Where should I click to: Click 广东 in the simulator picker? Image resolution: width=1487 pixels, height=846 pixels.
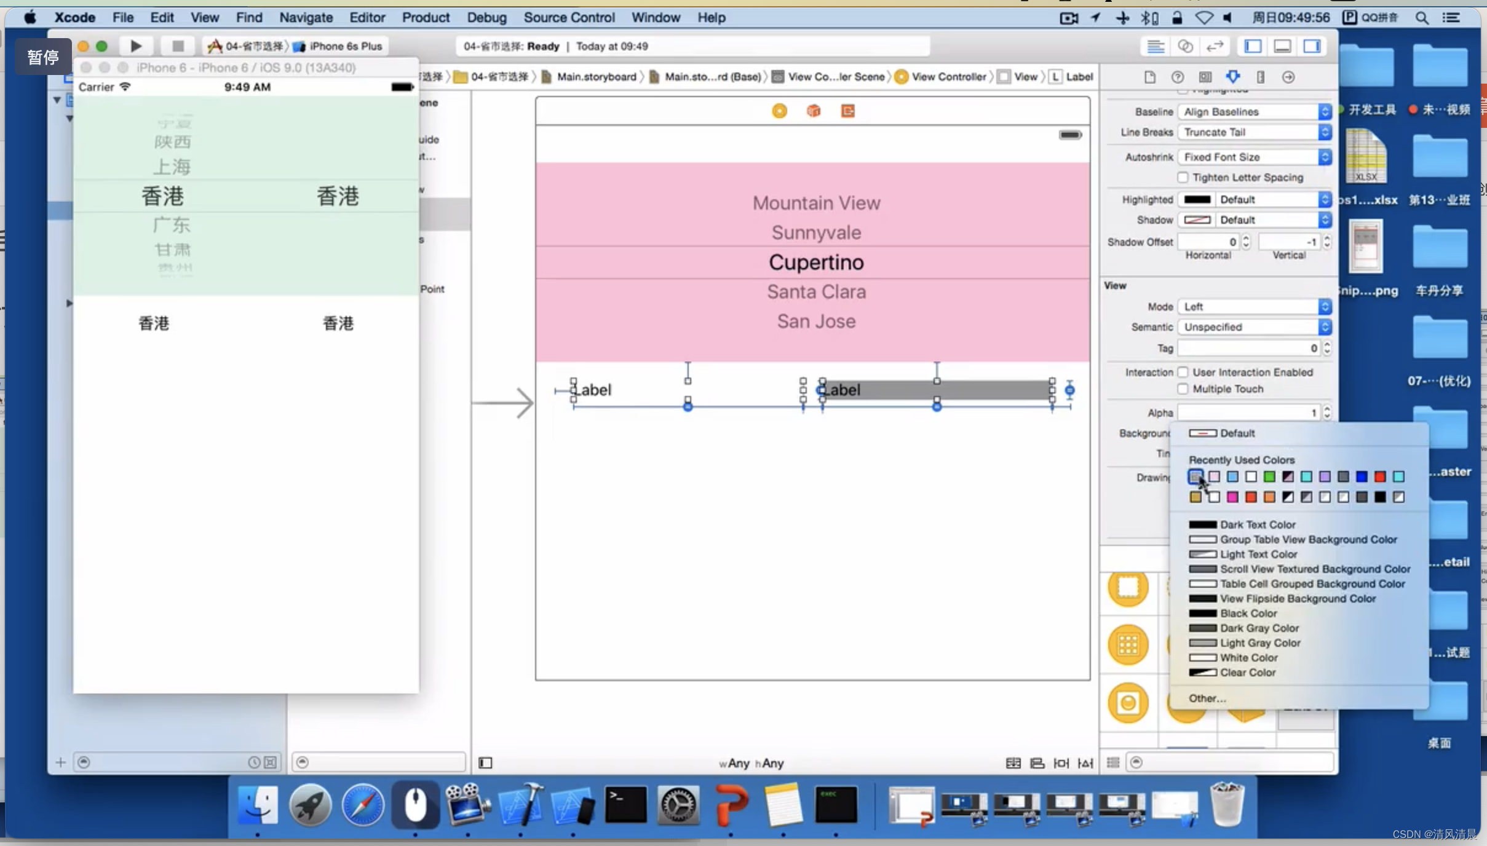(172, 224)
